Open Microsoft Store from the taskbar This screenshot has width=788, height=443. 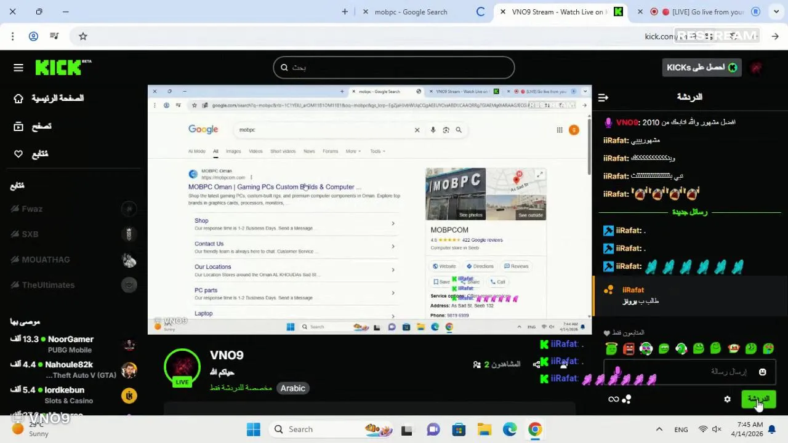pos(459,429)
